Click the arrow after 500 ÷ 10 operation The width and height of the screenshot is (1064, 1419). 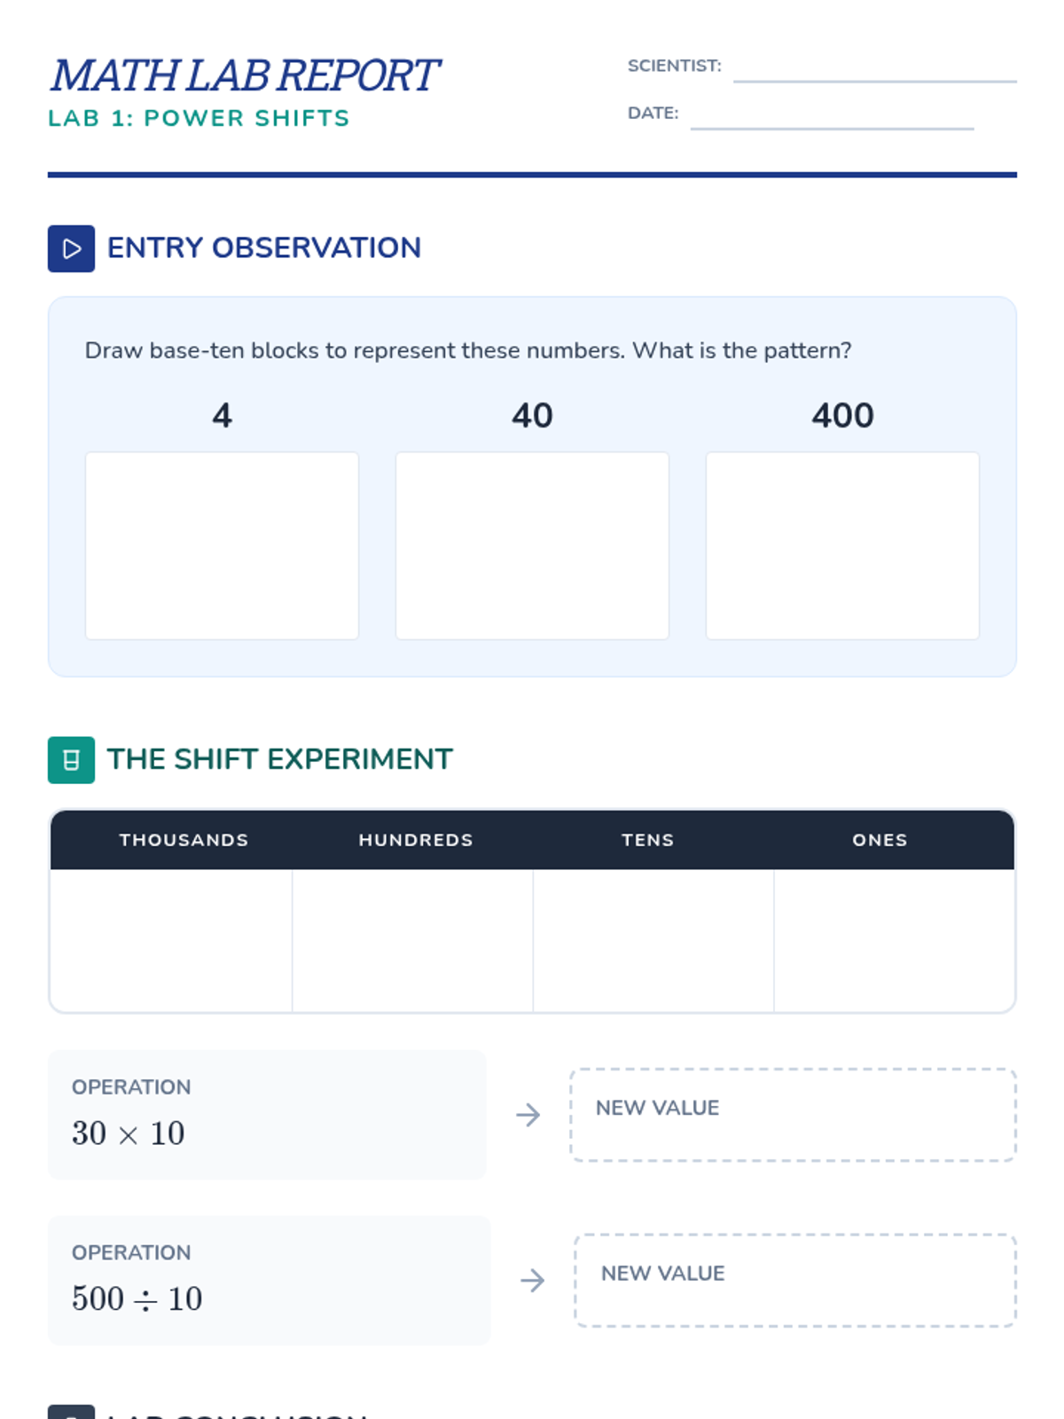(x=533, y=1281)
